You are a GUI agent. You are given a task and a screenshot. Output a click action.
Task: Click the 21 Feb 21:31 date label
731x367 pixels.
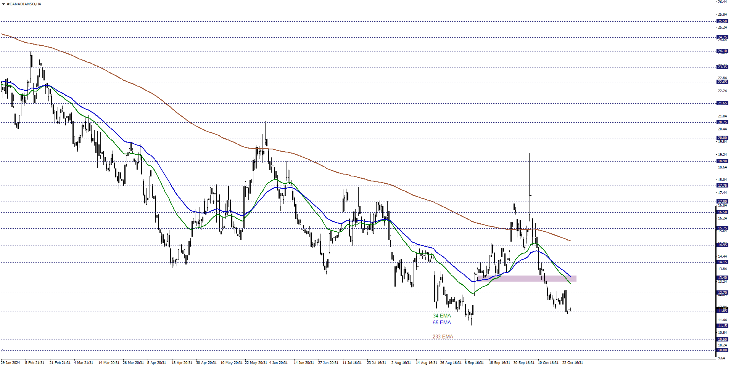click(x=60, y=363)
